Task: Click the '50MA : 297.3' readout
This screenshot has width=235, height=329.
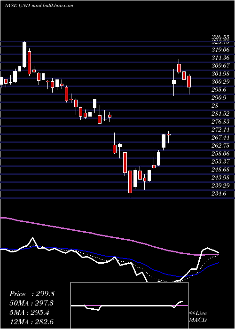Action: (x=31, y=303)
